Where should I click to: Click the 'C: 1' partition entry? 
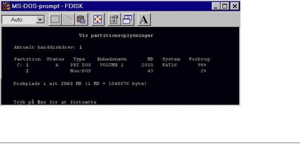(x=23, y=65)
